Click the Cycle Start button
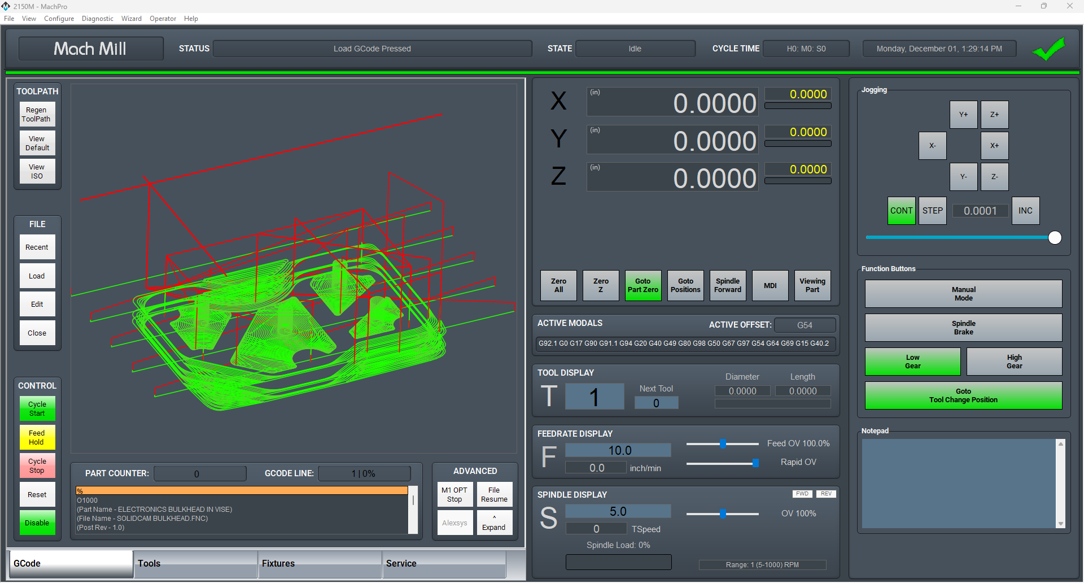The image size is (1084, 583). point(37,408)
